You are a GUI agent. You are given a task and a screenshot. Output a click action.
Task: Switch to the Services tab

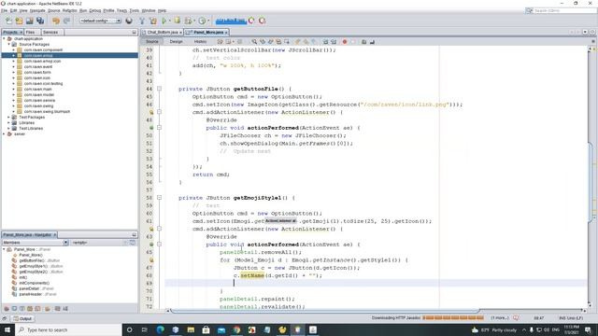50,33
